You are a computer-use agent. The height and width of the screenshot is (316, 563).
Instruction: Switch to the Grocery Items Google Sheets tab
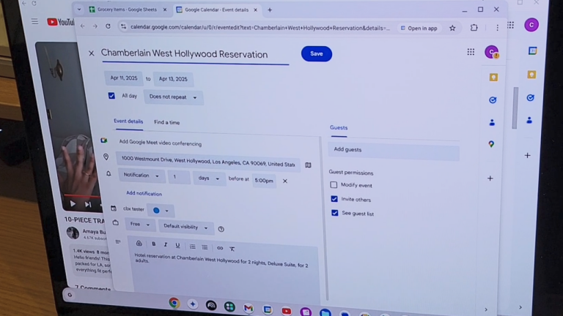(x=128, y=10)
